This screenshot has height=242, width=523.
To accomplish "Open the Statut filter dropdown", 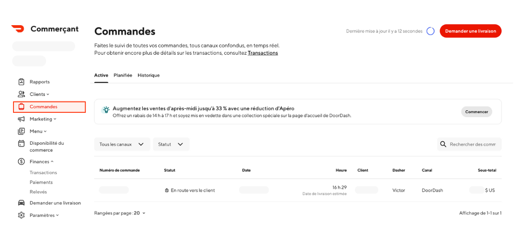I will [x=171, y=144].
